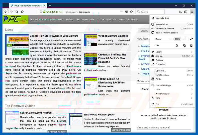The width and height of the screenshot is (198, 135).
Task: Bookmark this page with star icon
Action: (131, 12)
